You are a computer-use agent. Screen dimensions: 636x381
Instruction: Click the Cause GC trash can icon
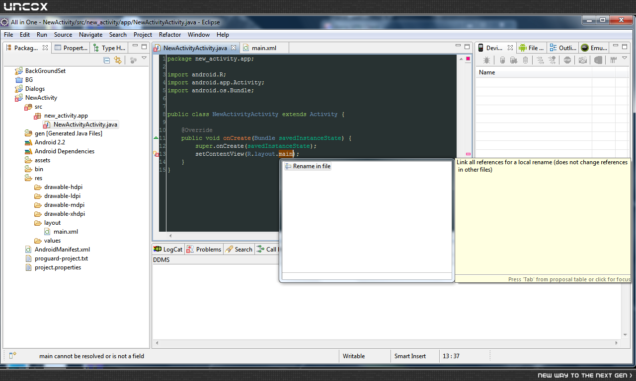tap(525, 60)
